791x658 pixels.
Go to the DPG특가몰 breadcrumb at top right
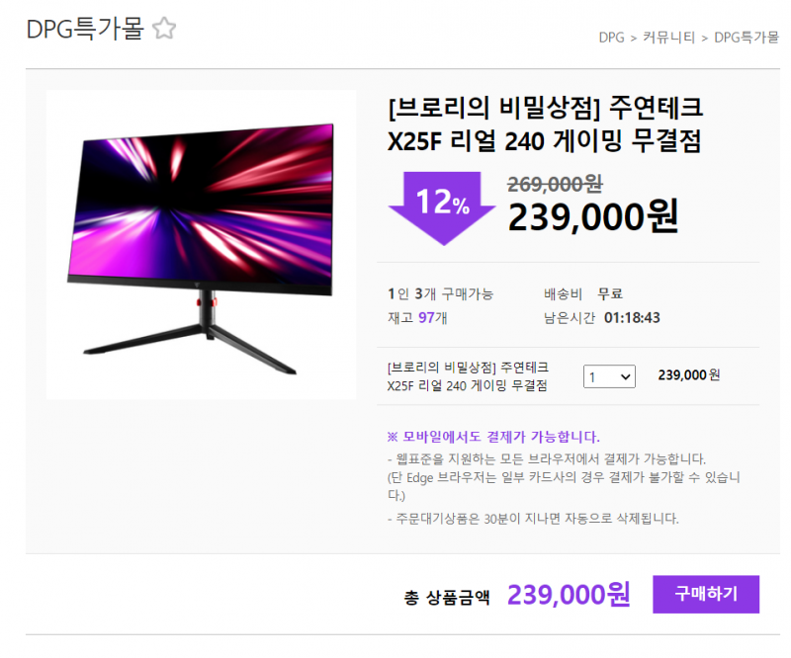tap(747, 38)
